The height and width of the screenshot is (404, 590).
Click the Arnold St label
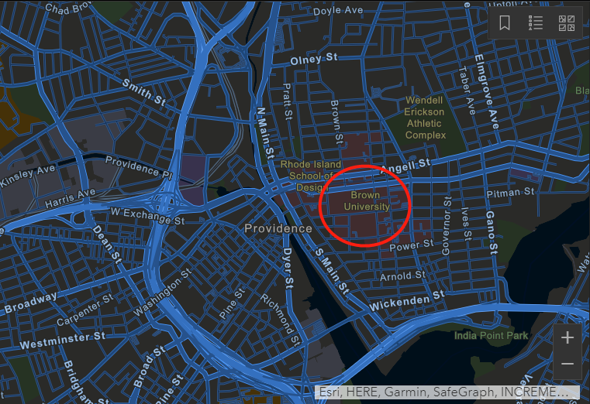(402, 276)
